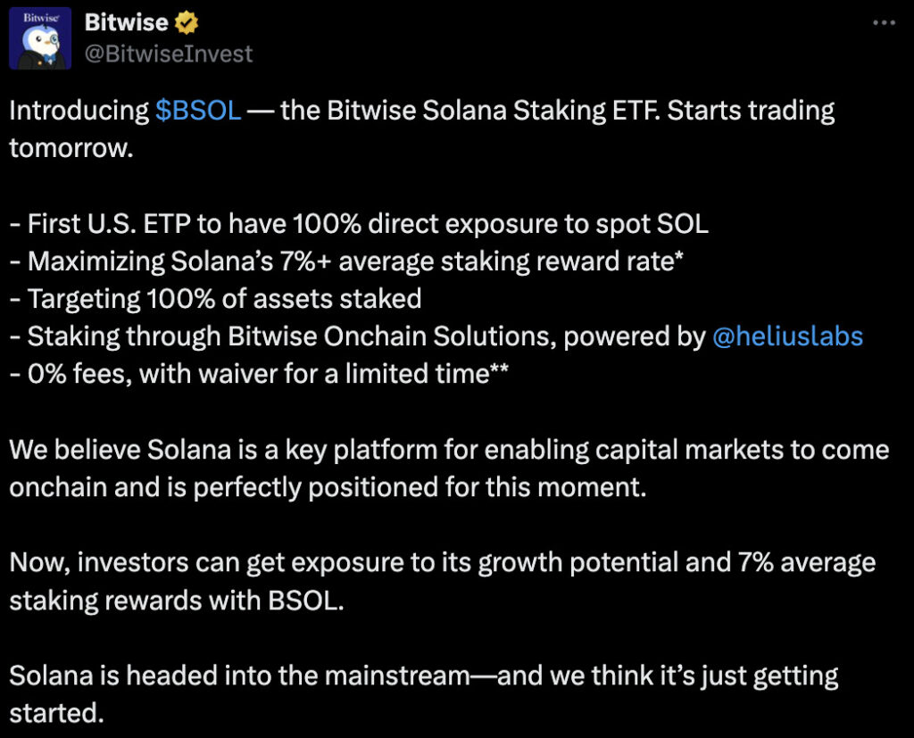Viewport: 914px width, 738px height.
Task: Open the three-dot more options menu
Action: coord(883,23)
